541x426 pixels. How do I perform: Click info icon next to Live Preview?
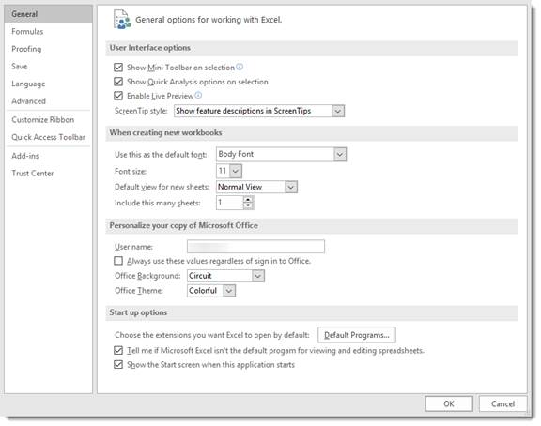pos(198,95)
